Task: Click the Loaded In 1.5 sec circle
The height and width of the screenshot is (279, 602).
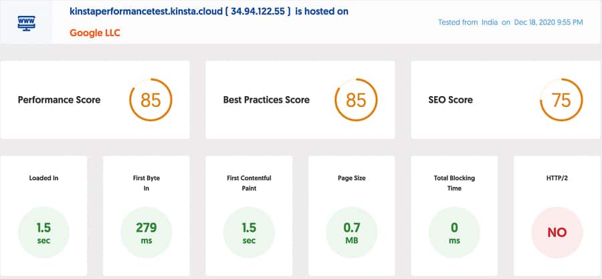Action: (x=43, y=232)
